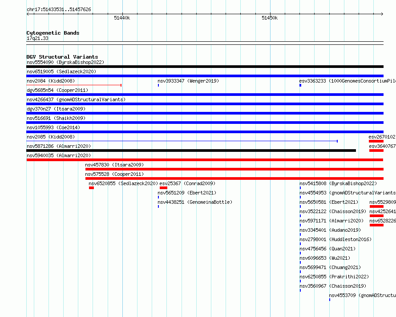Click the nsv6096653 (Wu2021) label
Viewport: 396px width, 317px height.
325,258
